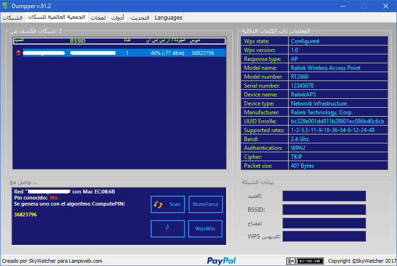Click Creado por SkyWatcher para Lampiweb.com
The height and width of the screenshot is (266, 397).
(x=52, y=261)
